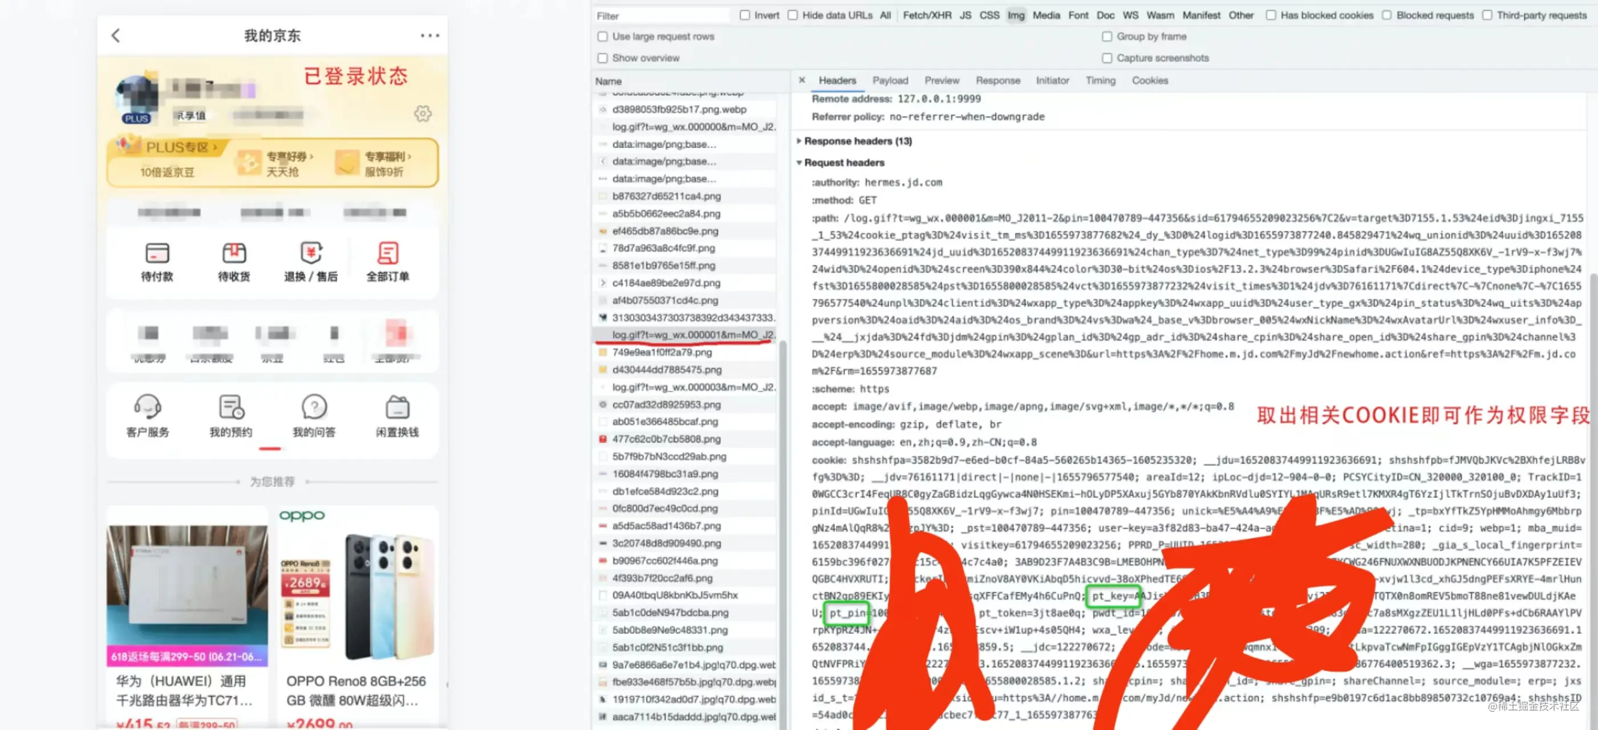Enable Hide data URLs checkbox
The height and width of the screenshot is (730, 1598).
[x=792, y=15]
